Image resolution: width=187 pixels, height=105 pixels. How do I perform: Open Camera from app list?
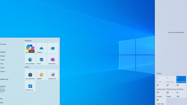tap(2, 60)
